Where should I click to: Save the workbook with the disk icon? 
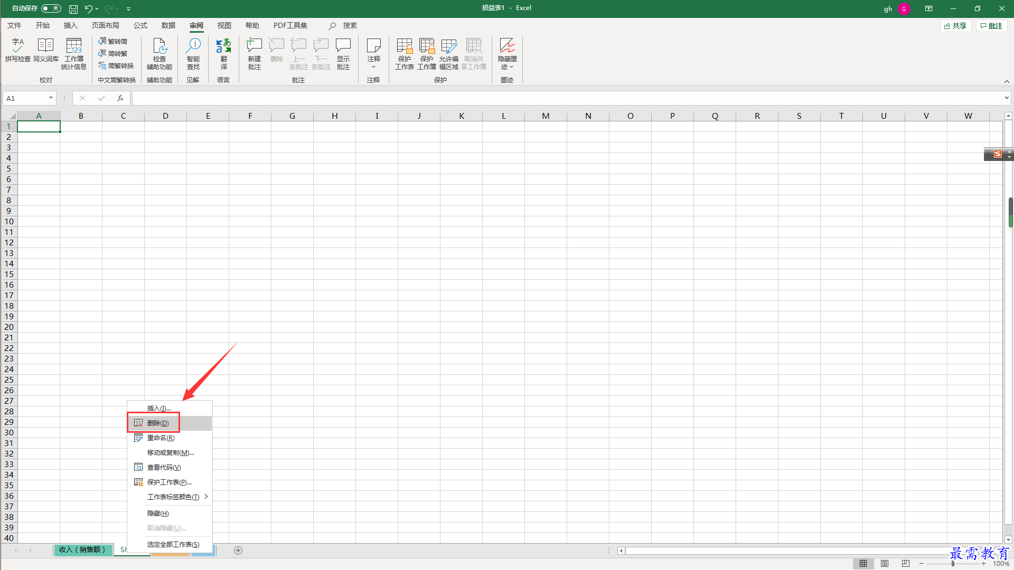73,9
